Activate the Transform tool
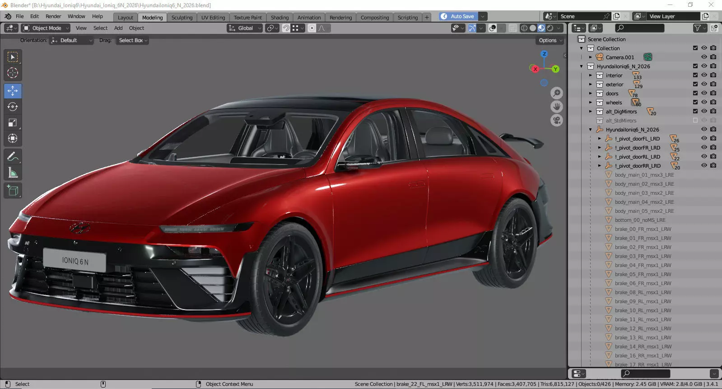The height and width of the screenshot is (389, 722). (x=13, y=138)
